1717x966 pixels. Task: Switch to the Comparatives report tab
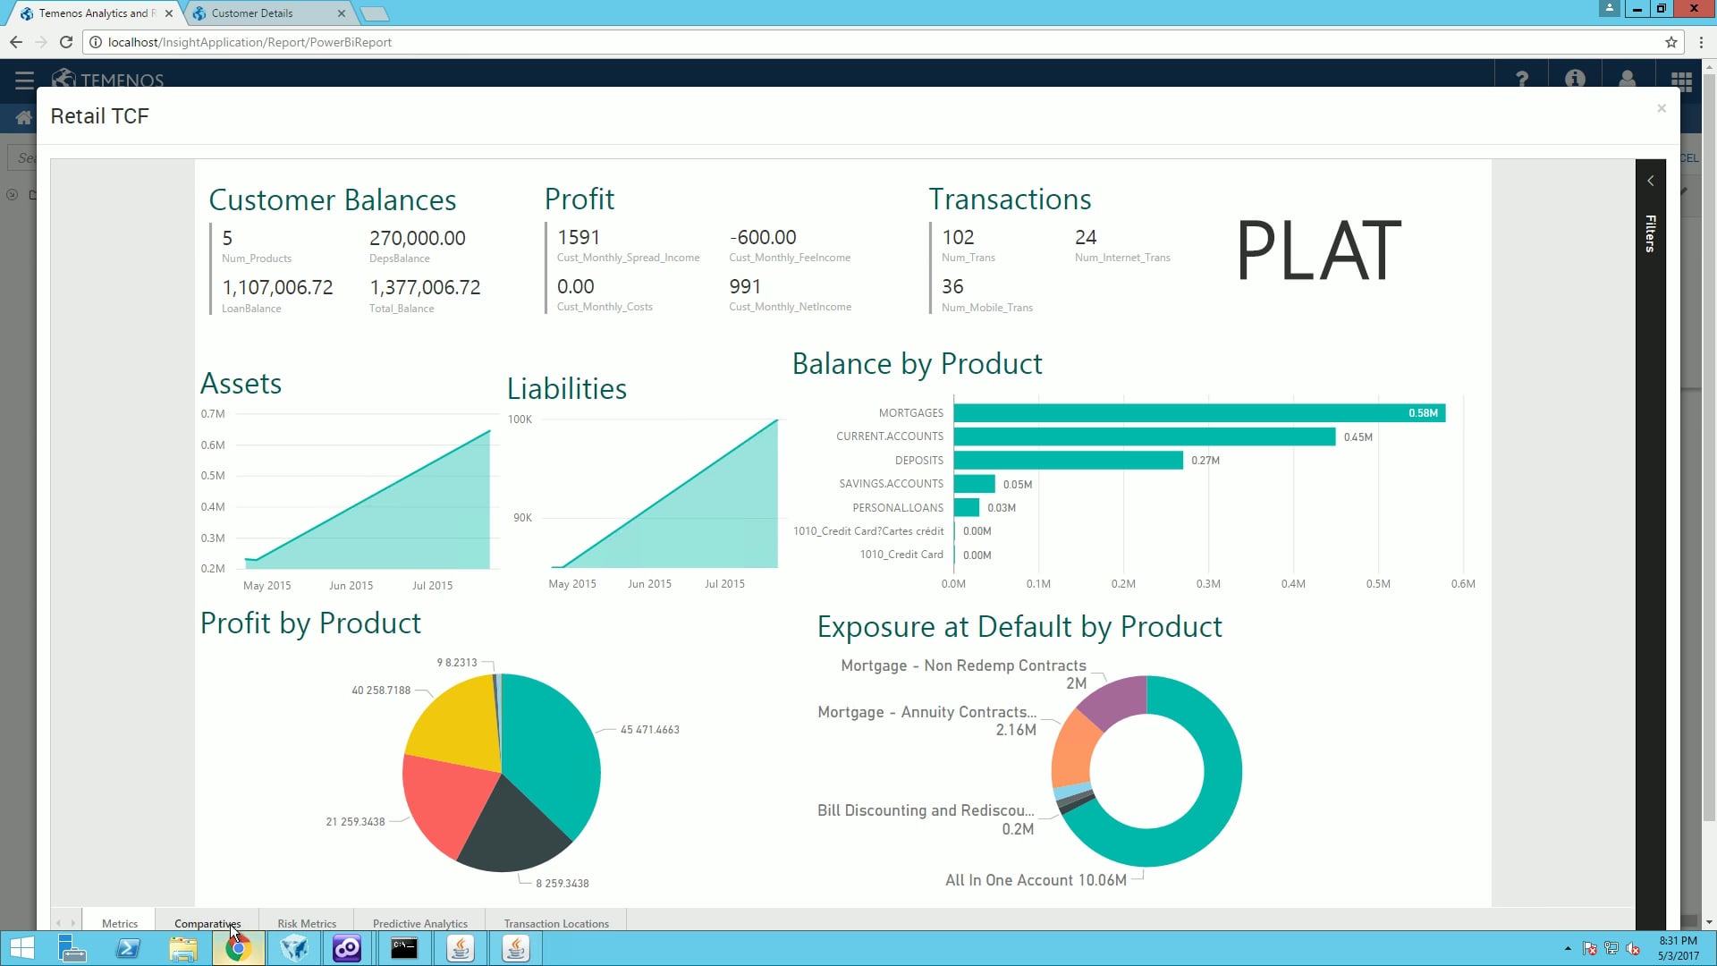click(207, 923)
